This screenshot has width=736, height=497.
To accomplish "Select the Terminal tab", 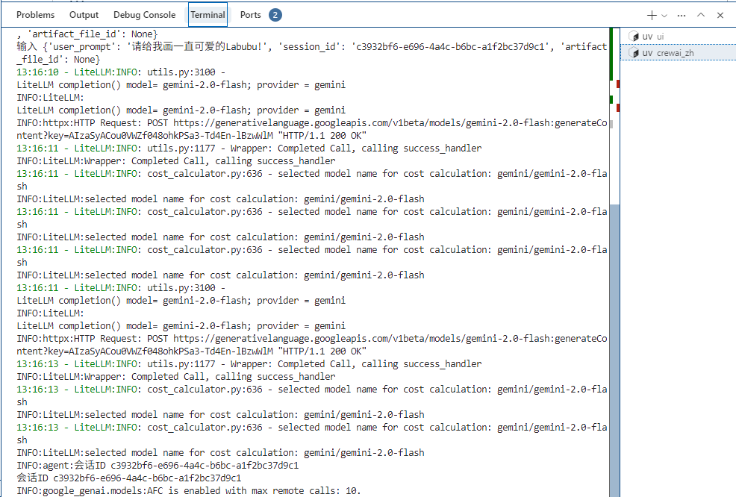I will pos(208,15).
